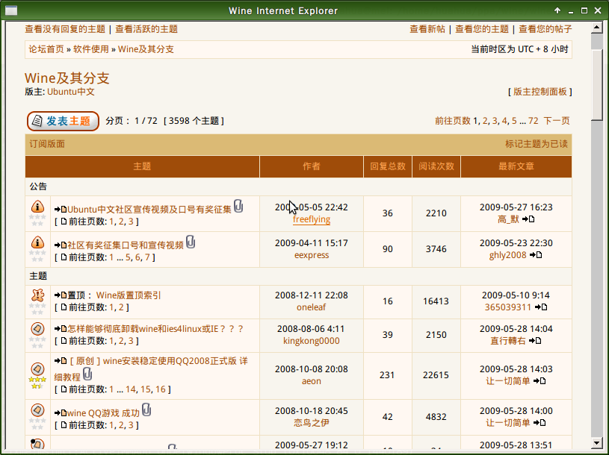View latest post icon beside 让一切简单 at 14:00
This screenshot has height=455, width=609.
coord(540,422)
